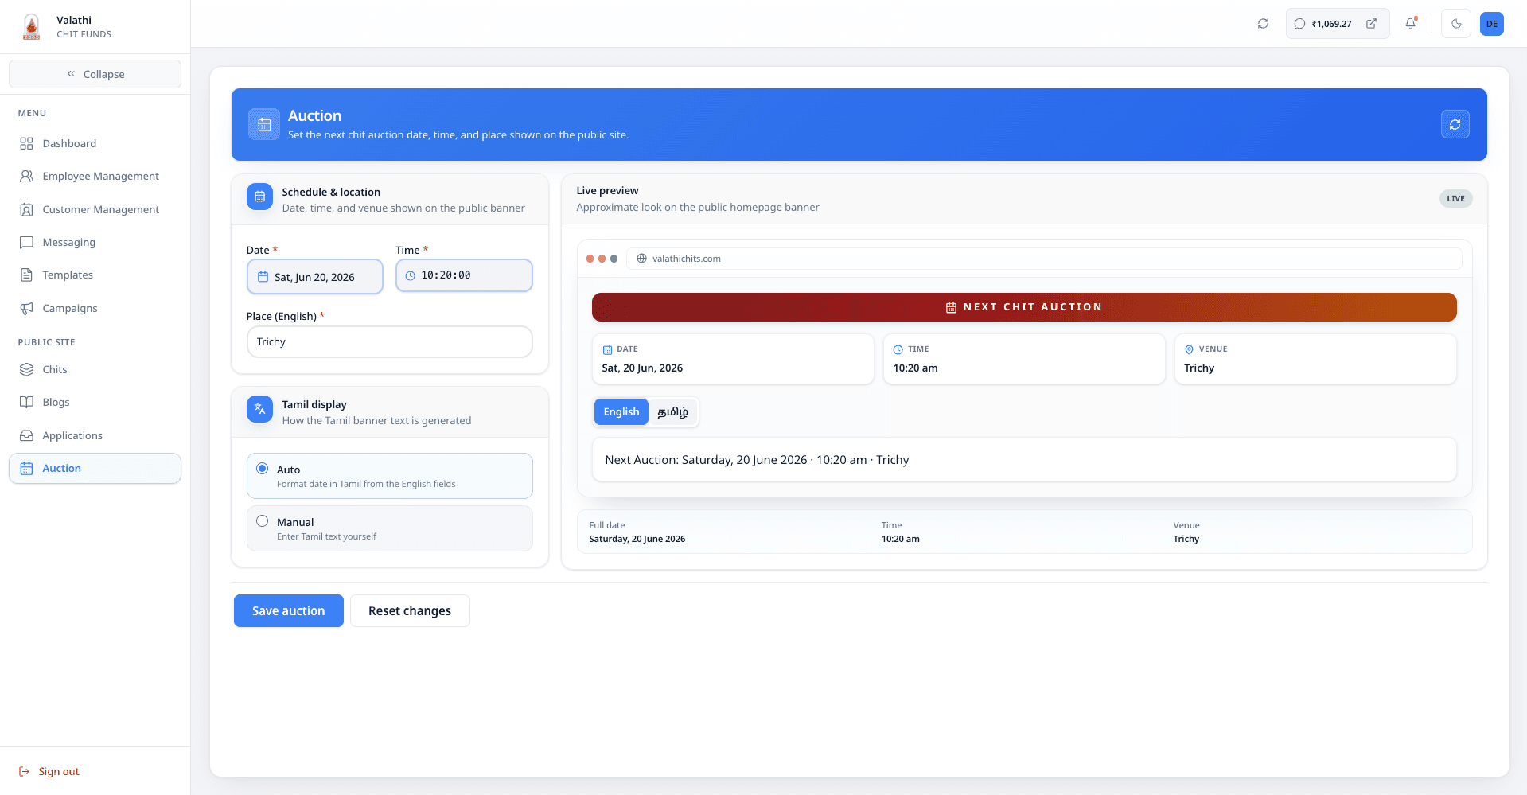Click the Tamil display translate icon
The width and height of the screenshot is (1527, 795).
click(259, 409)
